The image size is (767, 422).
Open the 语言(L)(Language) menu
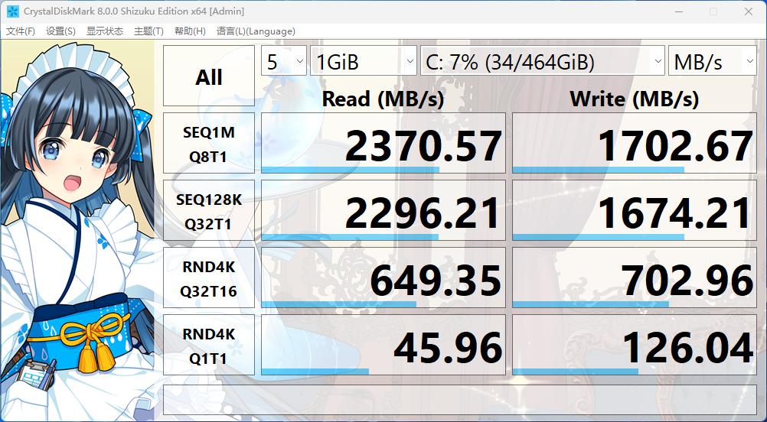[x=256, y=31]
